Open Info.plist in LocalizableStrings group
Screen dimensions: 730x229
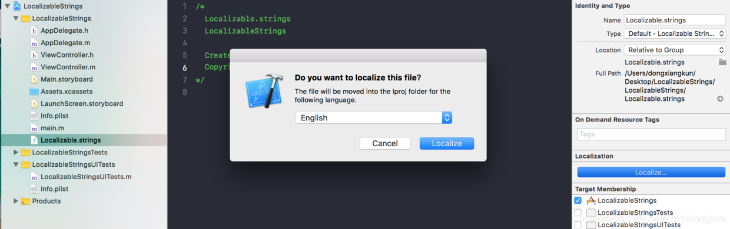(x=34, y=116)
